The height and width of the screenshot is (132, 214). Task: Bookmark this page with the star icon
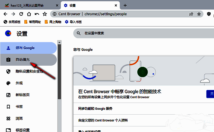pos(199,14)
